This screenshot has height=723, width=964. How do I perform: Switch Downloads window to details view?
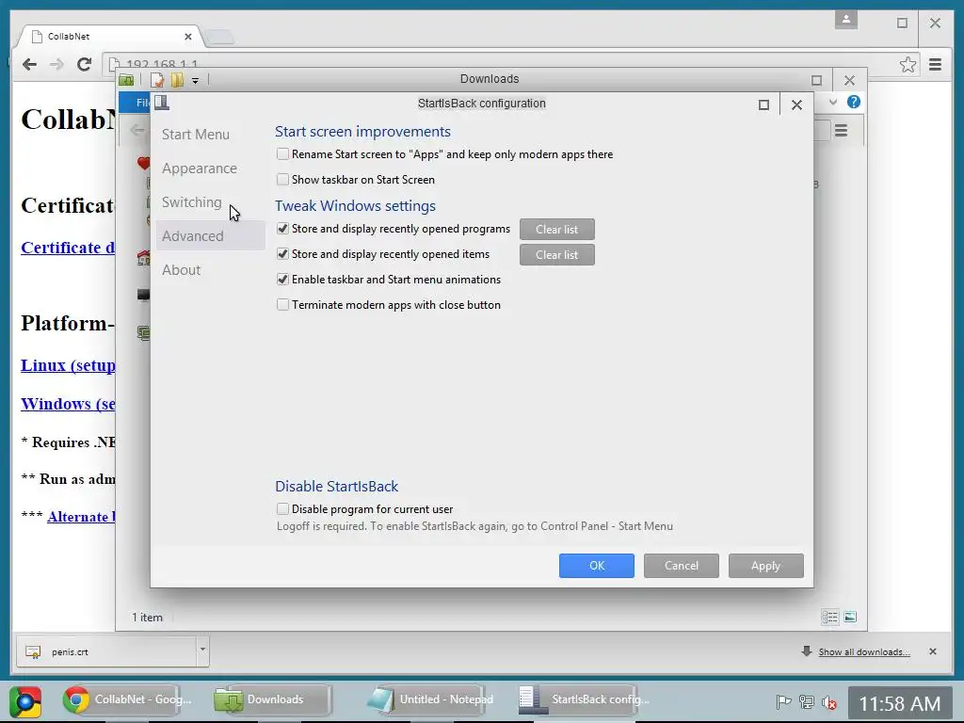click(x=830, y=617)
